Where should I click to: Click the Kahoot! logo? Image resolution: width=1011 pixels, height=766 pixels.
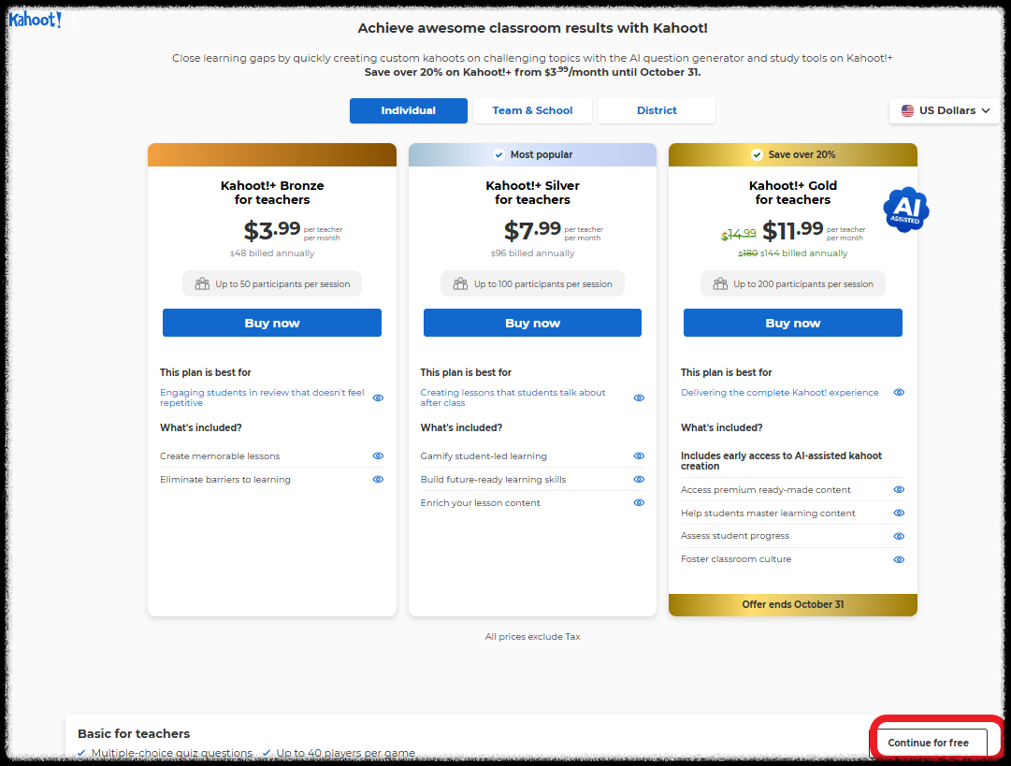click(x=35, y=20)
